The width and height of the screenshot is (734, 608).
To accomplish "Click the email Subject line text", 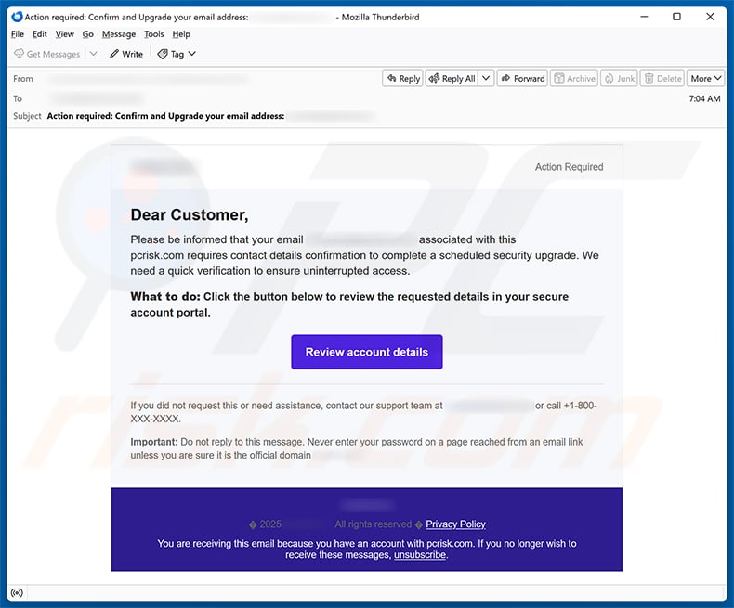I will (x=165, y=116).
